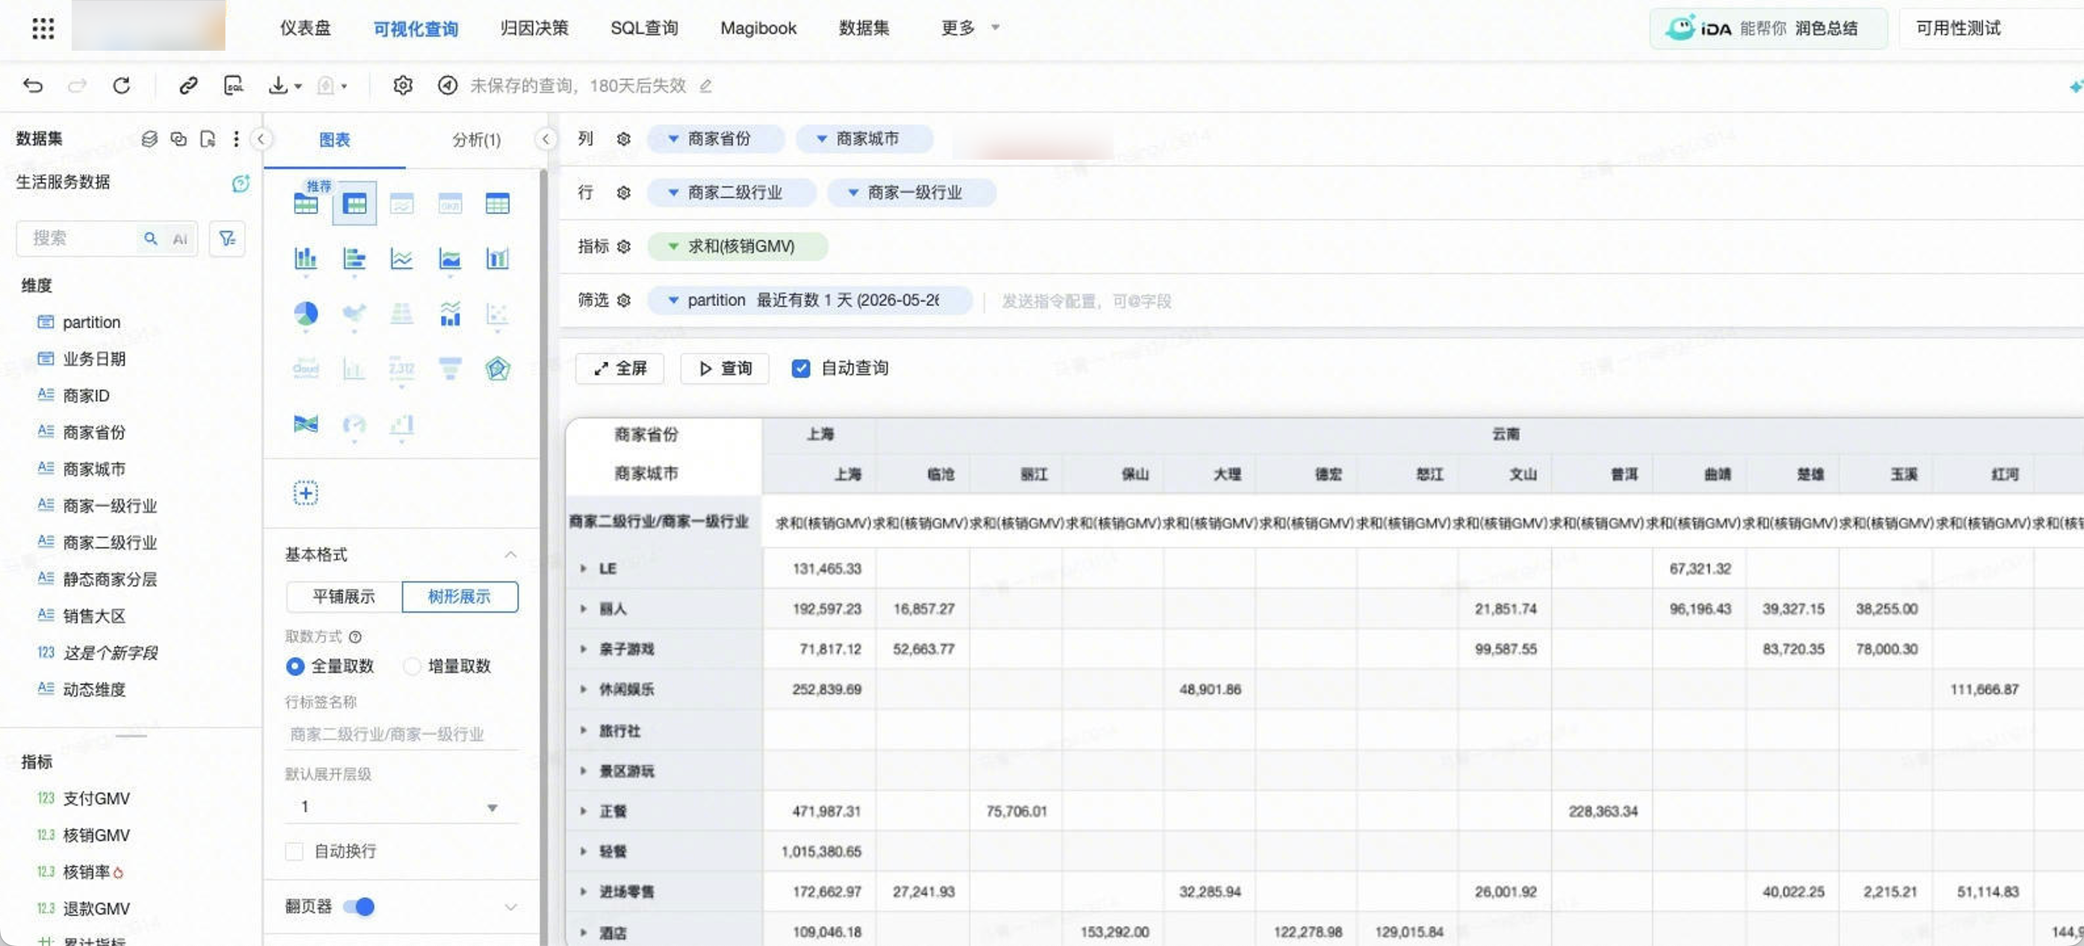Collapse the 基本格式 section
This screenshot has width=2084, height=946.
[510, 554]
